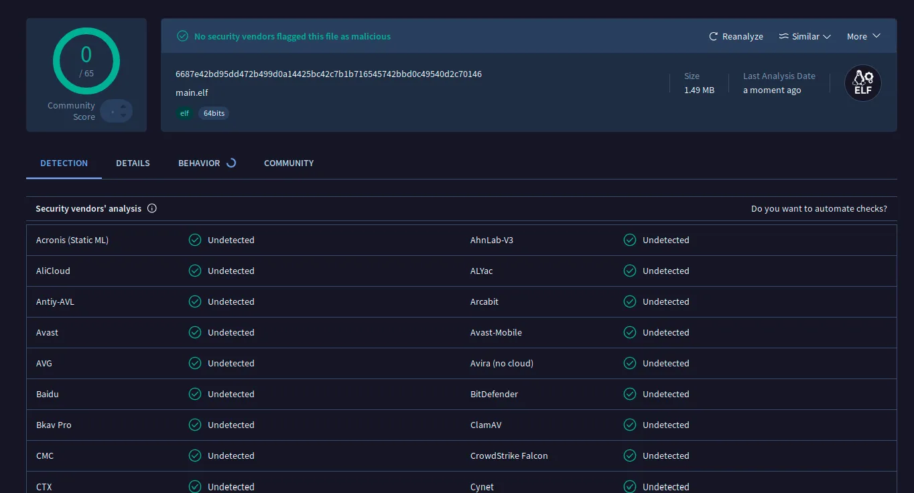The height and width of the screenshot is (493, 914).
Task: Click the checkmark icon for ClamAV
Action: pyautogui.click(x=630, y=425)
